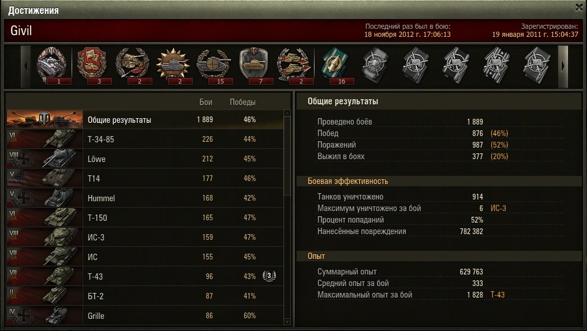Sort by Победы column header
The height and width of the screenshot is (331, 587).
point(242,102)
